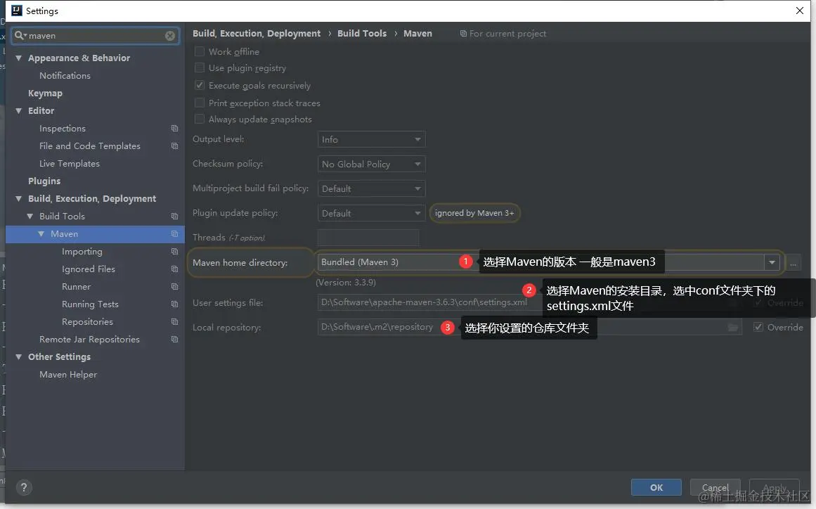Collapse Other Settings tree node
The width and height of the screenshot is (816, 509).
[x=19, y=356]
